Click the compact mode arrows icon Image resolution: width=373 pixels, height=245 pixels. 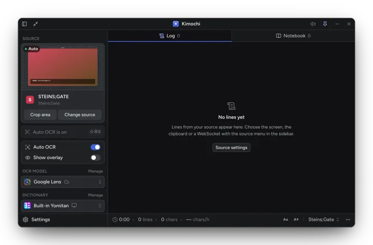(36, 24)
